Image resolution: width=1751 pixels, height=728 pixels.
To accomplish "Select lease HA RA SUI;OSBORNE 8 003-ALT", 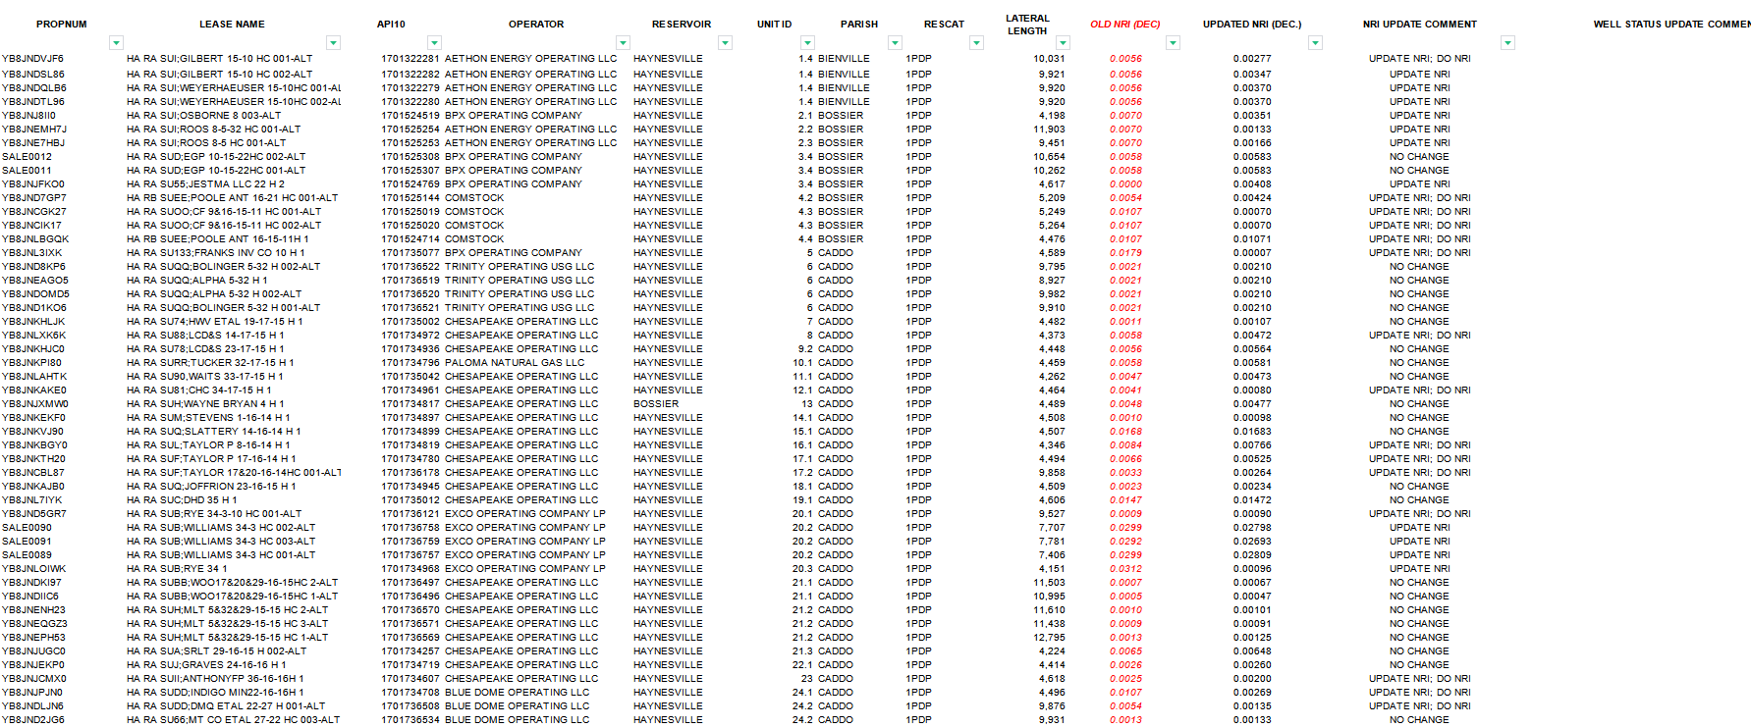I will click(x=203, y=116).
